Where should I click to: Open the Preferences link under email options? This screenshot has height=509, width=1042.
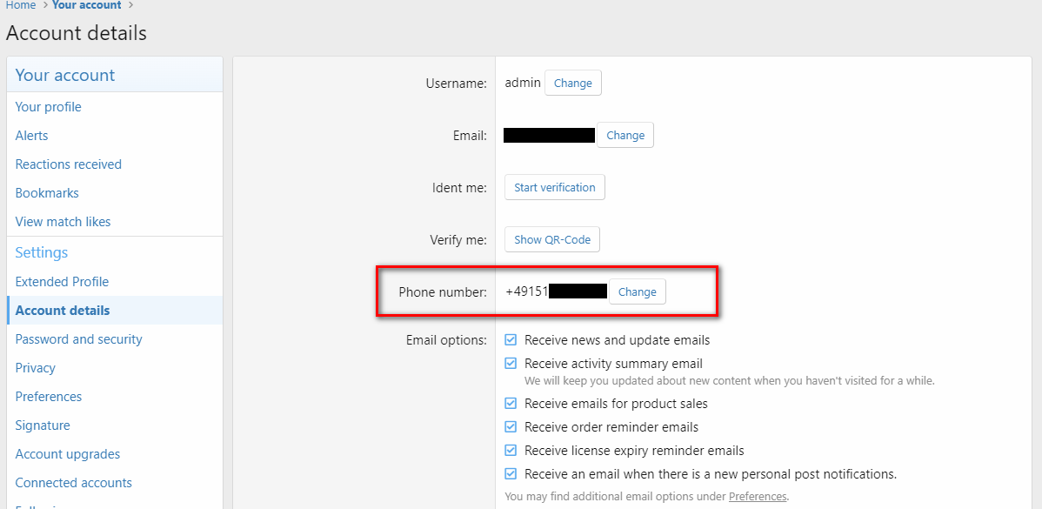pos(757,497)
